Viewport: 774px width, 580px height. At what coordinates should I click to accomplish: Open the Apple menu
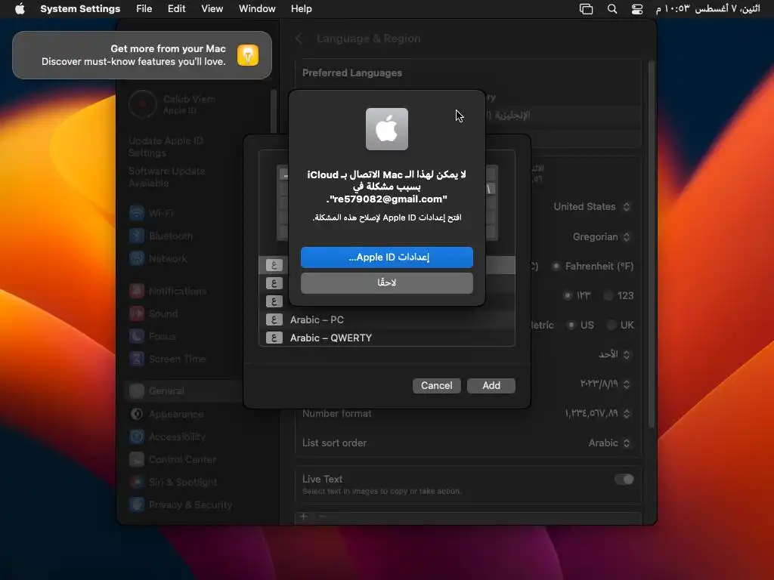click(20, 9)
